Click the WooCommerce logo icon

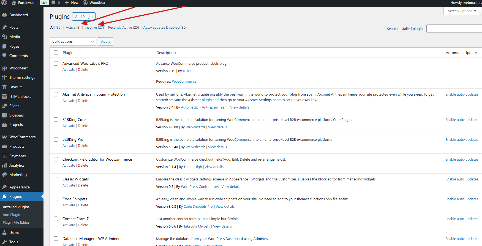click(4, 137)
